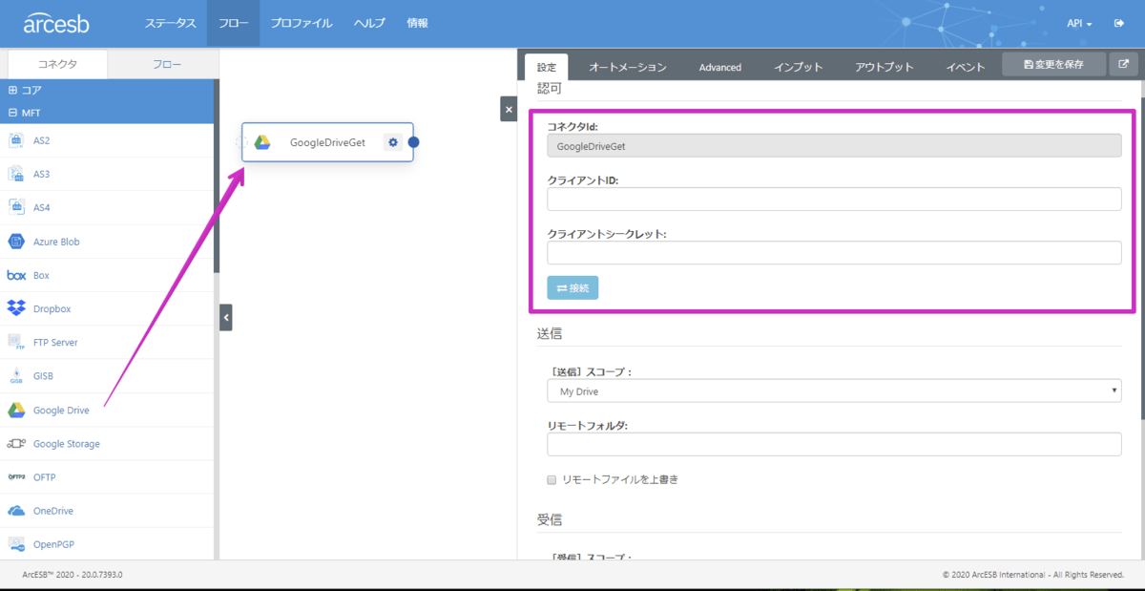Click the Google Storage list label
Image resolution: width=1145 pixels, height=591 pixels.
[66, 443]
